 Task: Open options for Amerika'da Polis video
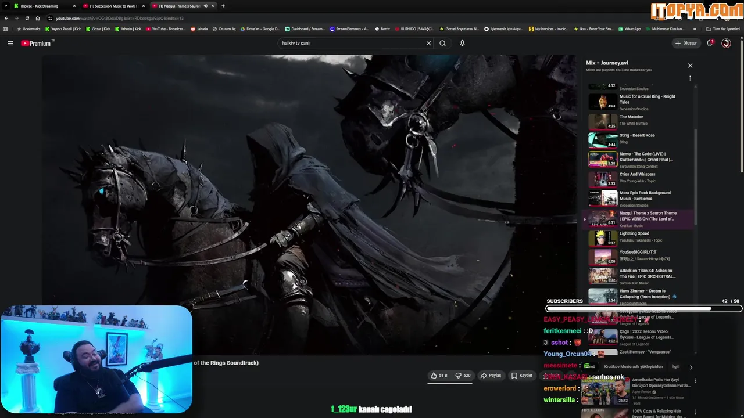[x=695, y=381]
